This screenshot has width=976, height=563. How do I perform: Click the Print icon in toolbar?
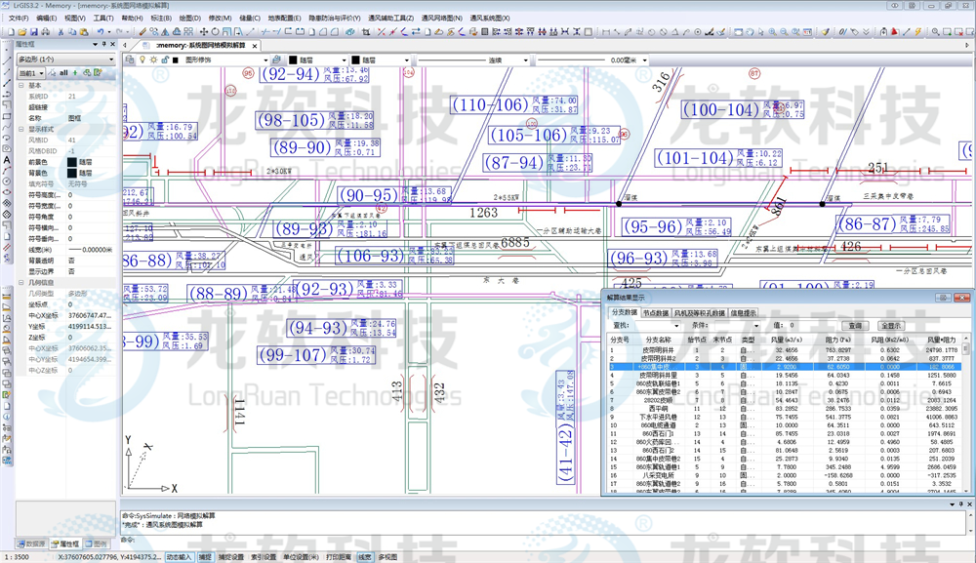46,32
